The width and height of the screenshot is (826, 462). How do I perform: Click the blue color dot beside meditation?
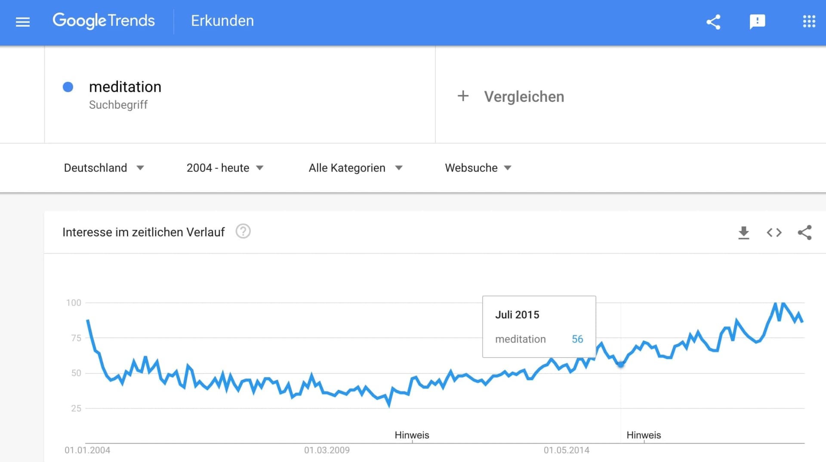pyautogui.click(x=68, y=87)
